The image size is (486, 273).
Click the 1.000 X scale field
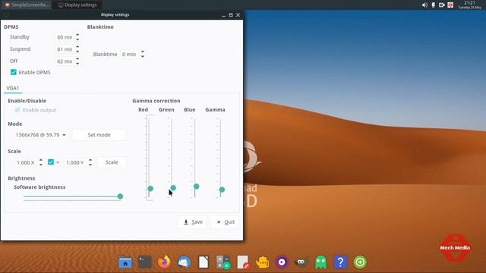coord(25,162)
